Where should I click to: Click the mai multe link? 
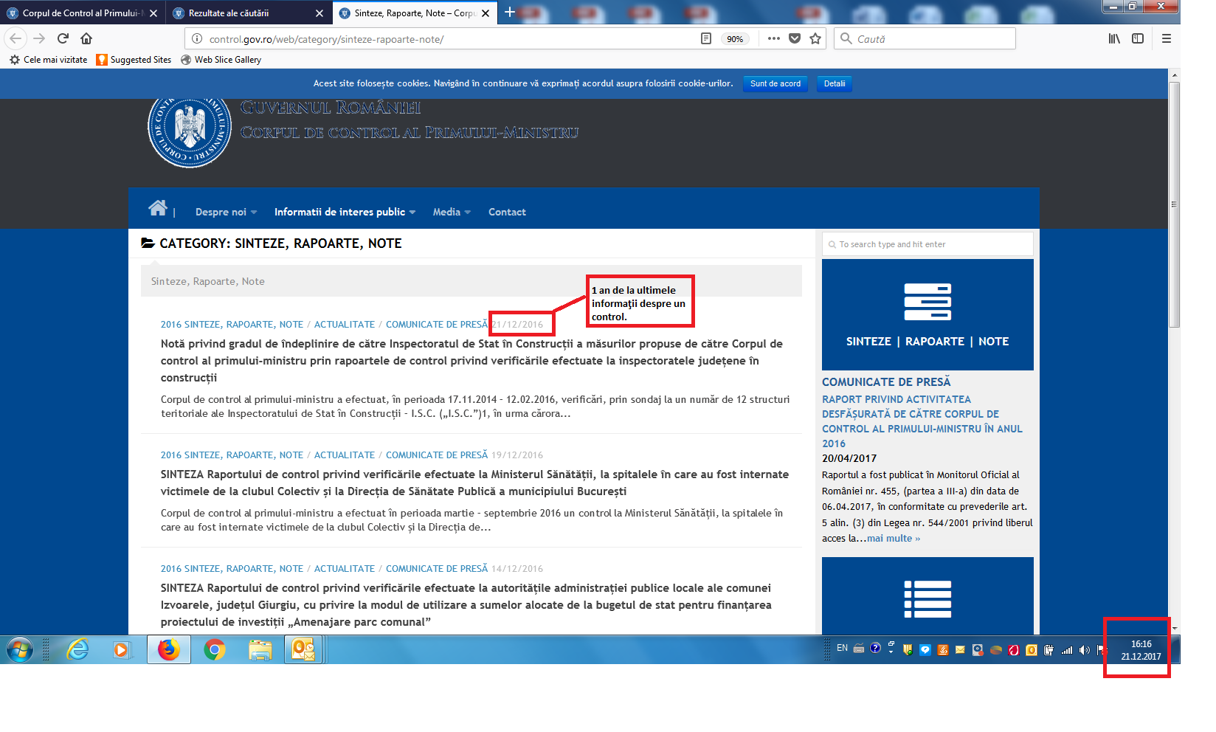point(894,539)
